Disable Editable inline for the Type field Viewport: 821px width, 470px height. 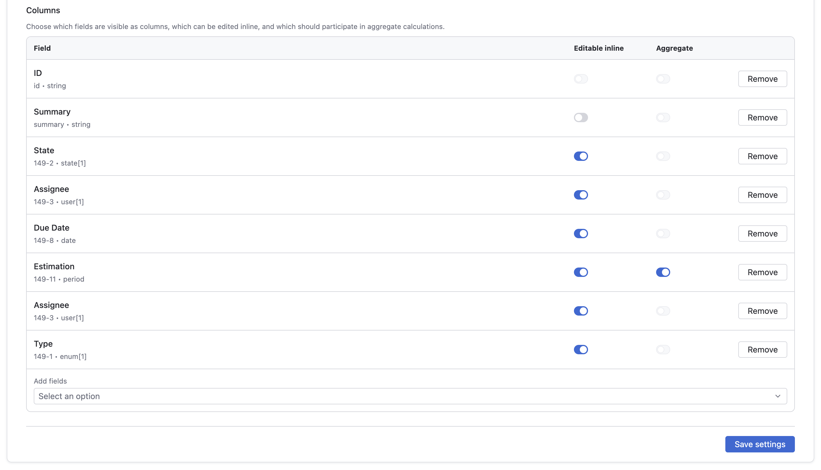[581, 349]
